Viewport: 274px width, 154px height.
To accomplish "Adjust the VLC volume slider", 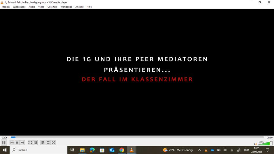I will click(x=265, y=143).
